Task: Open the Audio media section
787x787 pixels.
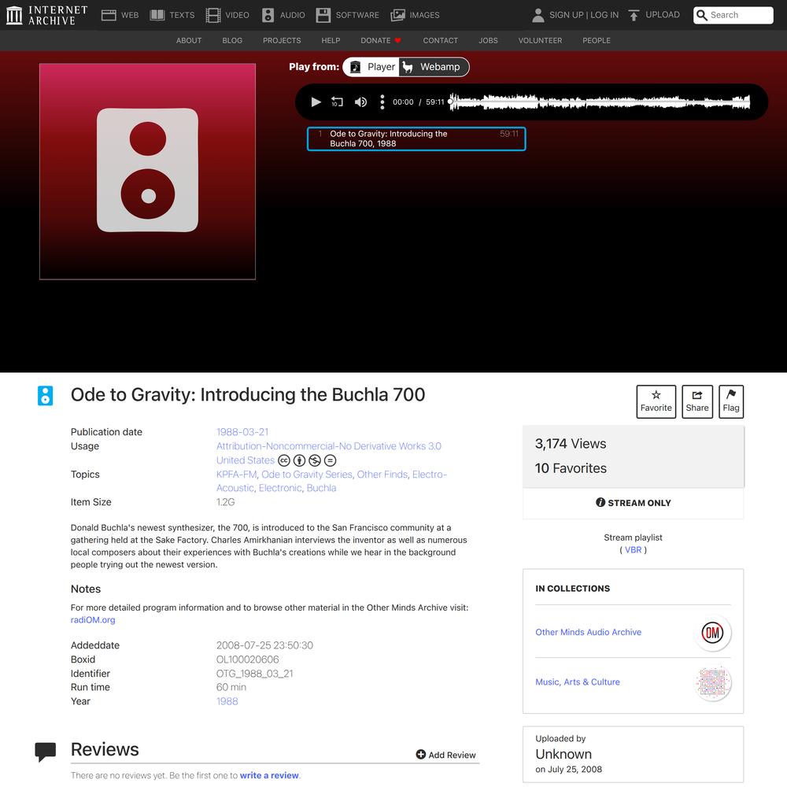Action: click(283, 15)
